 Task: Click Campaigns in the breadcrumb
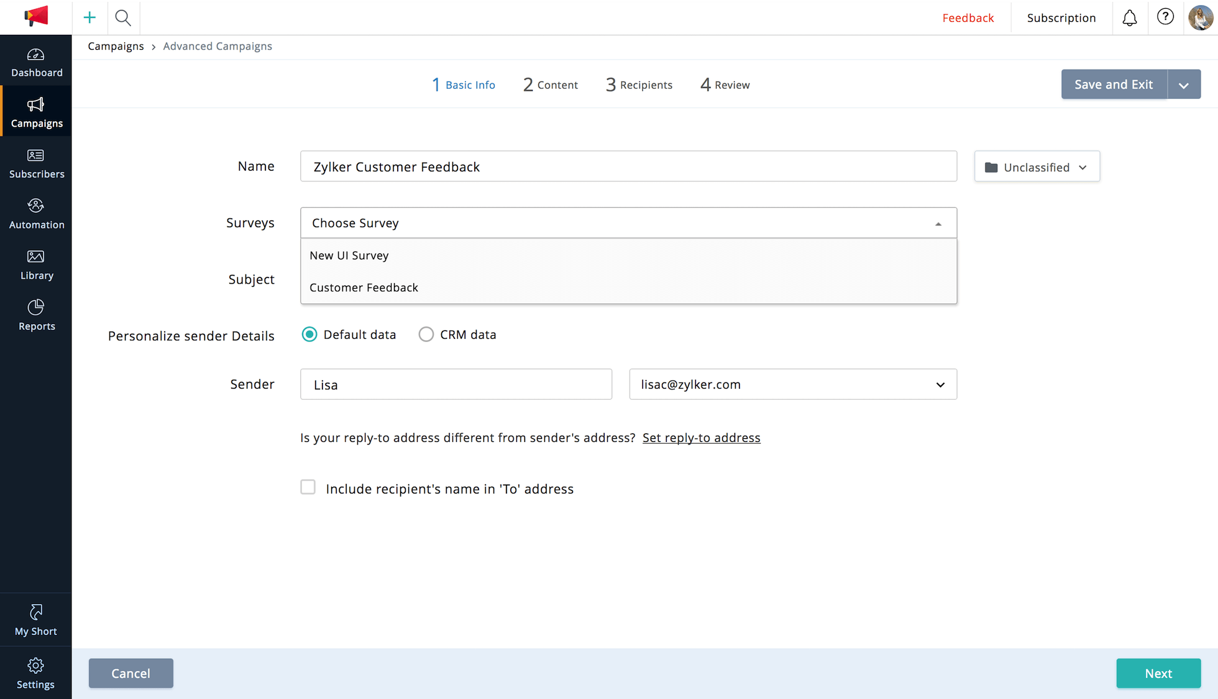pos(116,46)
